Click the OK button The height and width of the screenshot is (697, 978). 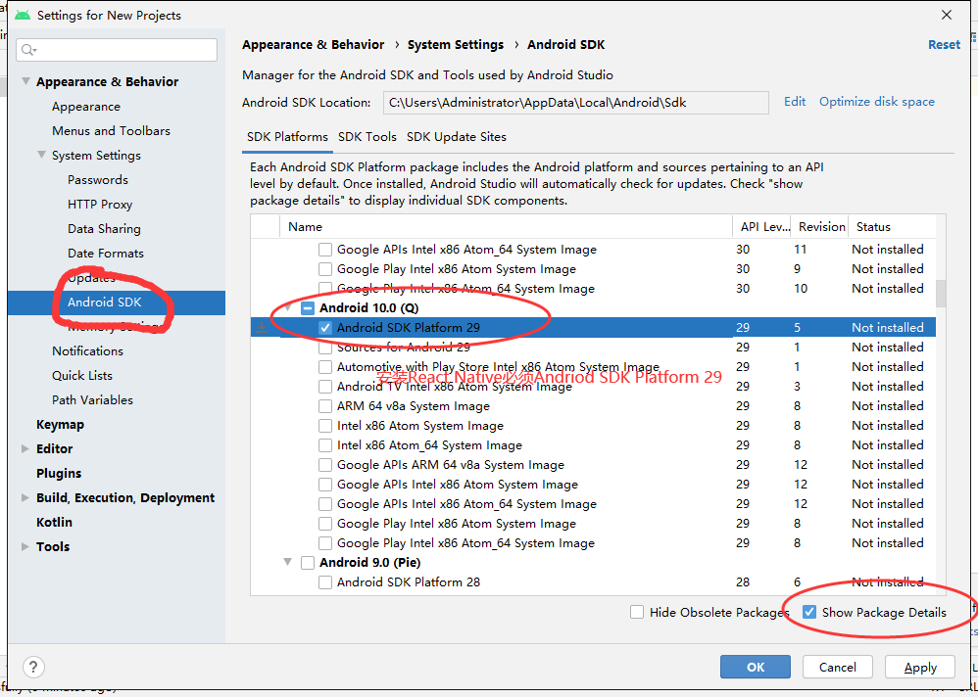coord(756,667)
